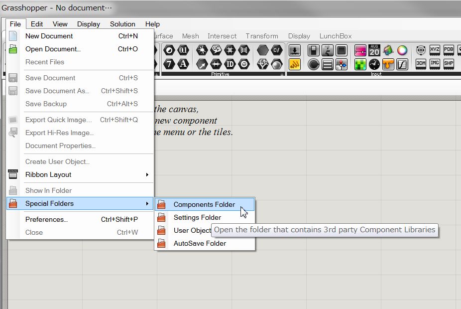This screenshot has height=309, width=461.
Task: Select the Control Knob input icon
Action: 314,64
